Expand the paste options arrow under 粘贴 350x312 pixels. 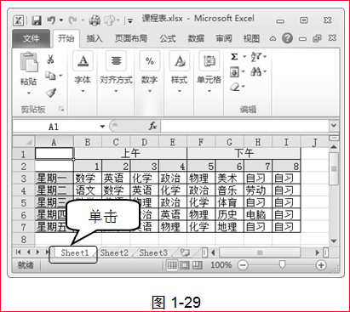(29, 93)
